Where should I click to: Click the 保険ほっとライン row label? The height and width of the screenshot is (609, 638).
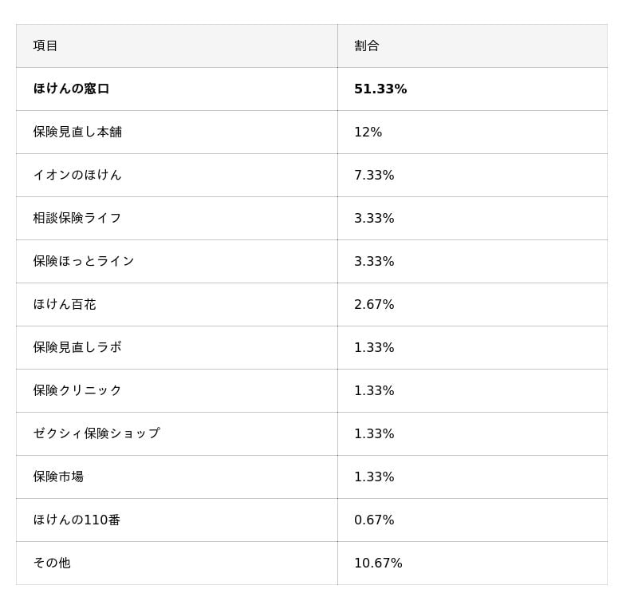84,261
